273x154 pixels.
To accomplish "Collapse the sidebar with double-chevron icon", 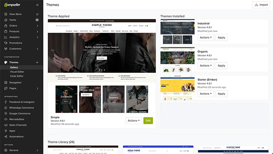I will [x=37, y=5].
